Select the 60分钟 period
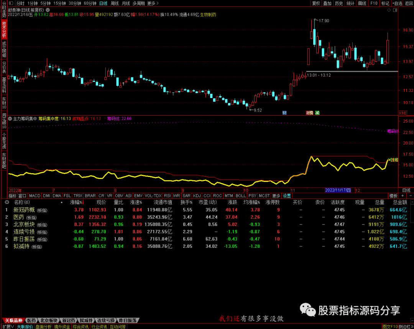 [x=90, y=3]
